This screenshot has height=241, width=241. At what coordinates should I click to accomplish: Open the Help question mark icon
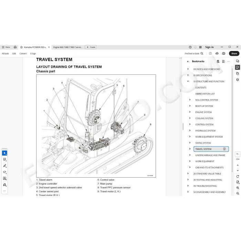click(x=190, y=47)
